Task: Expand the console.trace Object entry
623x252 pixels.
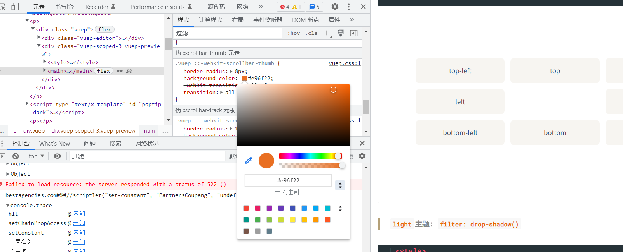Action: click(x=8, y=174)
